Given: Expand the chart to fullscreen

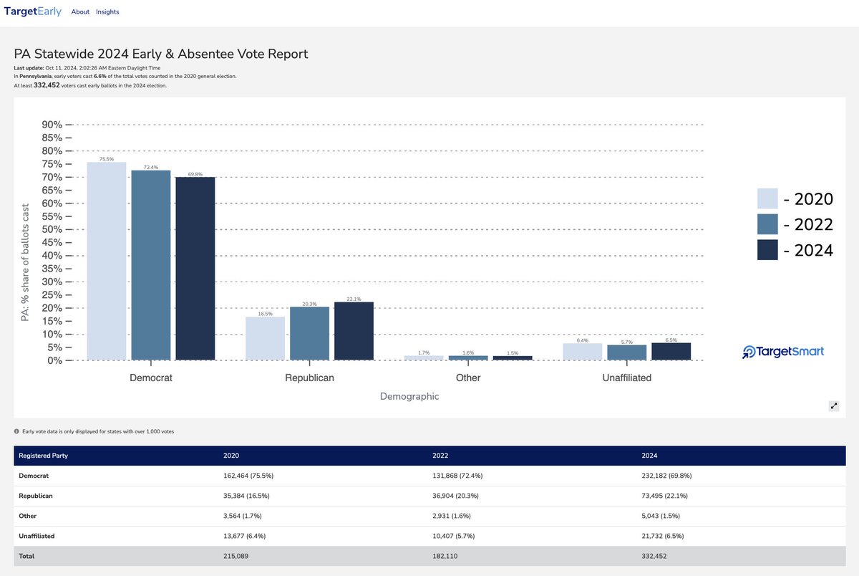Looking at the screenshot, I should (x=833, y=406).
